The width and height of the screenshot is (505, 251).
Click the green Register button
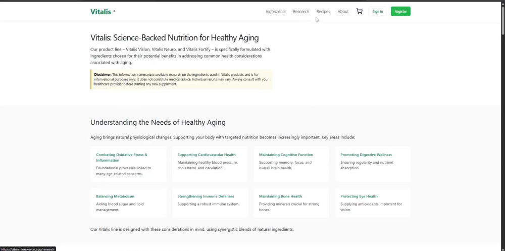400,11
